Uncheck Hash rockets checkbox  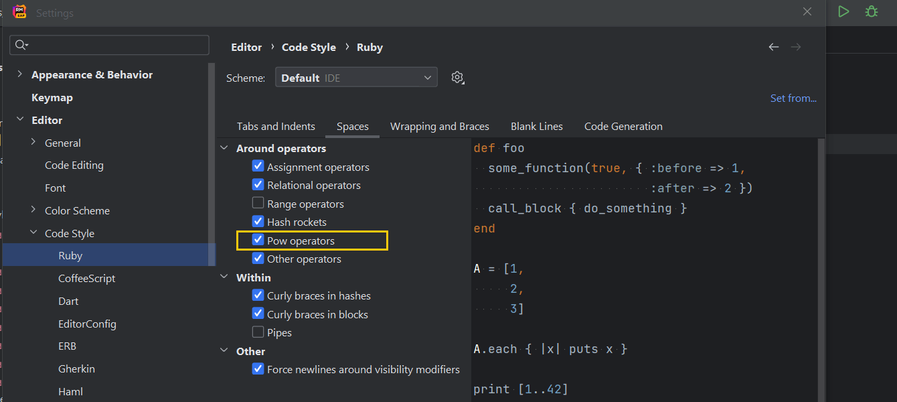258,221
